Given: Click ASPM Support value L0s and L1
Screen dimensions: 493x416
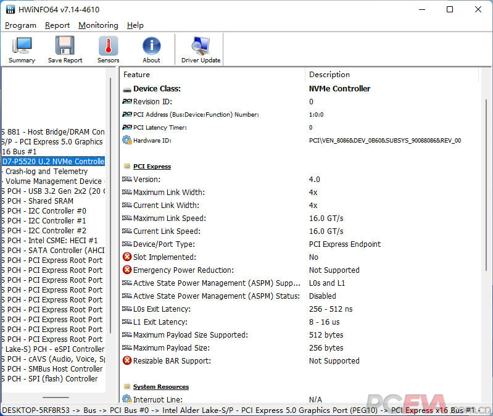Looking at the screenshot, I should pyautogui.click(x=327, y=283).
